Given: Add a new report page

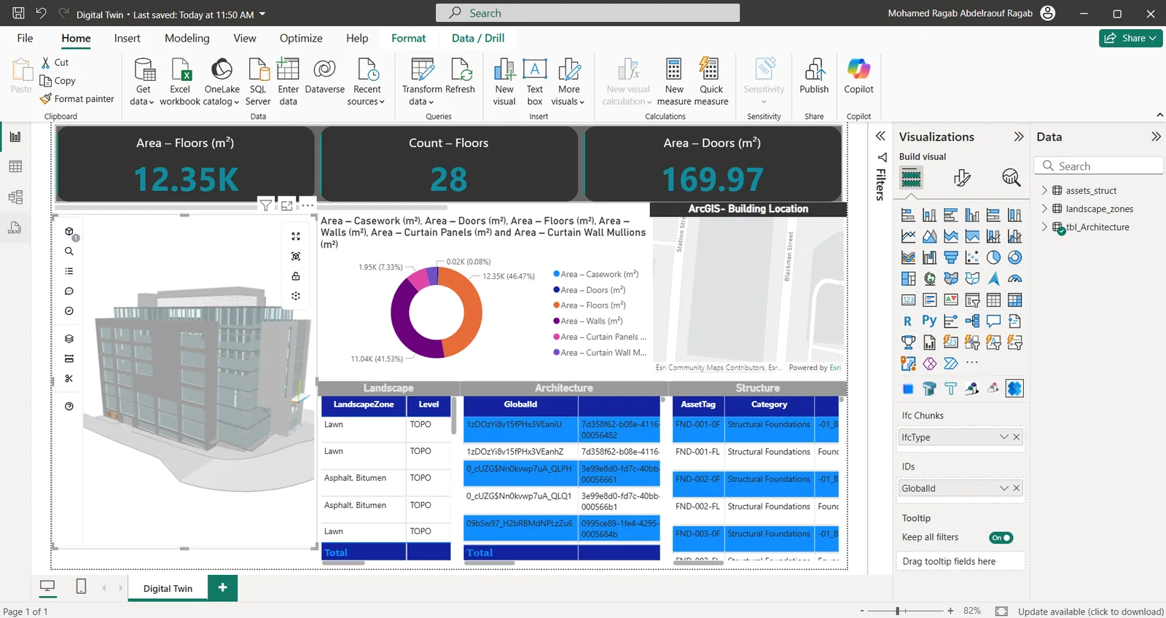Looking at the screenshot, I should (222, 587).
